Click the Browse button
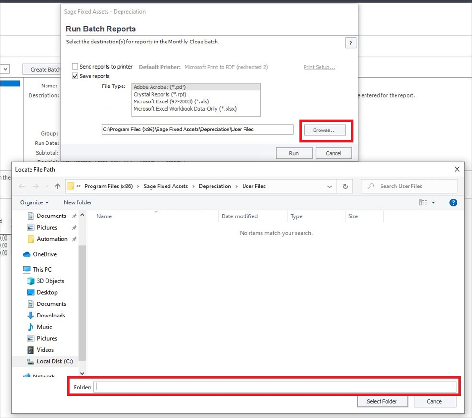This screenshot has height=418, width=472. [325, 130]
